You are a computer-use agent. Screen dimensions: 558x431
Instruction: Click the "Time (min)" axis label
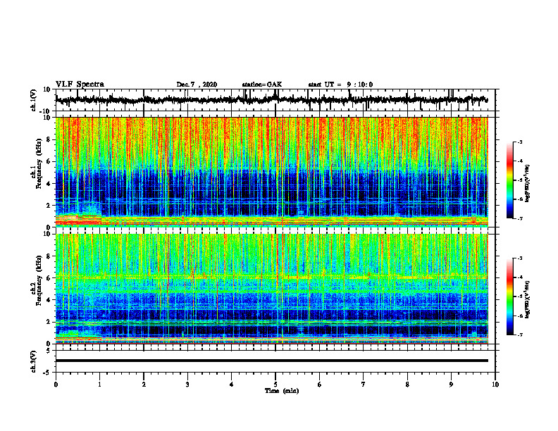(282, 391)
